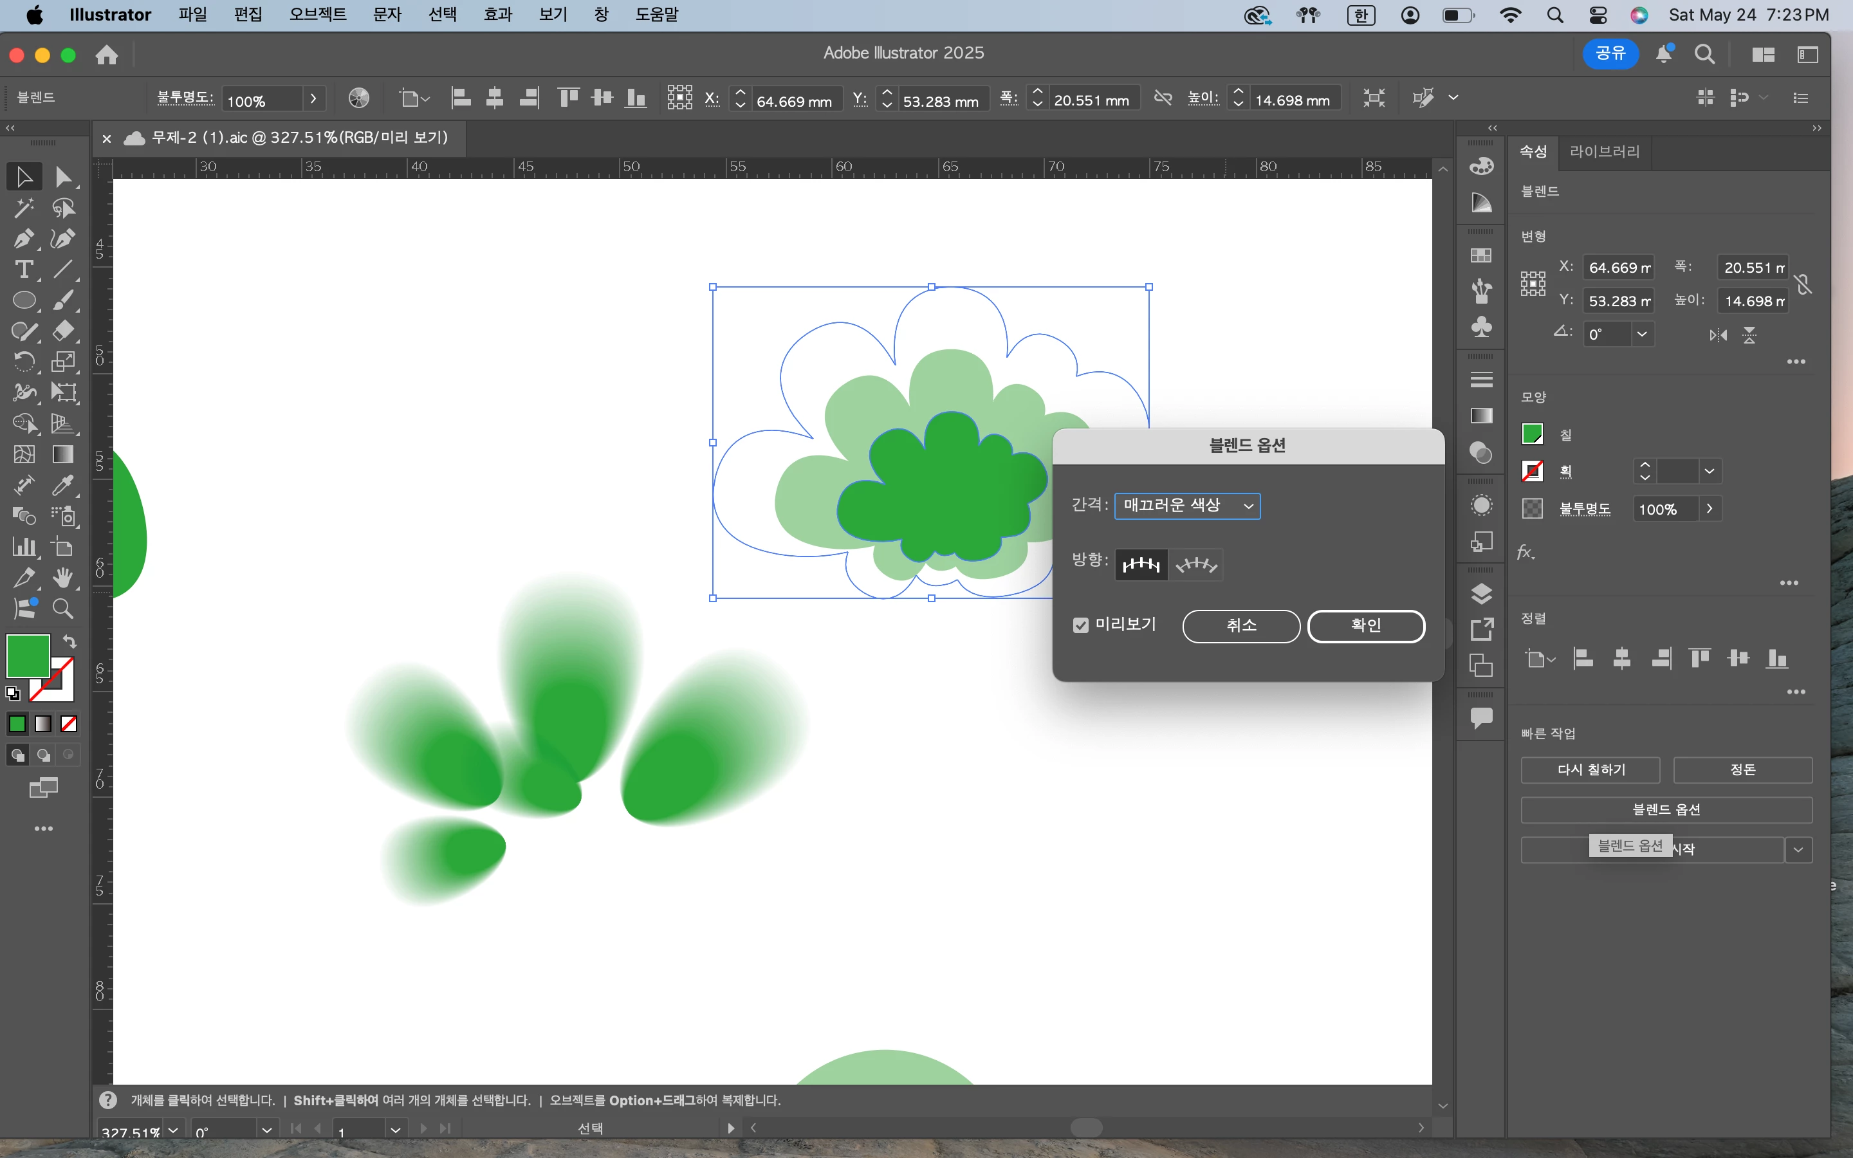Image resolution: width=1853 pixels, height=1158 pixels.
Task: Choose align-to-path blend orientation option
Action: point(1196,565)
